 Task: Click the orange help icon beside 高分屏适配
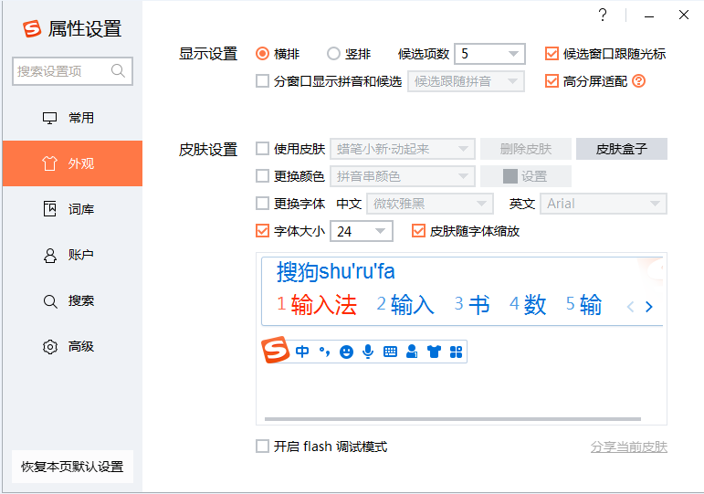(x=638, y=81)
